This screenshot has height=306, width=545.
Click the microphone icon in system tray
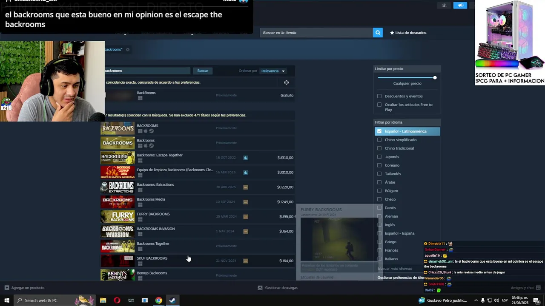pos(483,300)
